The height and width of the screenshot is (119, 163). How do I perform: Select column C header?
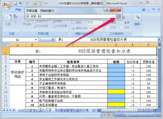point(73,45)
